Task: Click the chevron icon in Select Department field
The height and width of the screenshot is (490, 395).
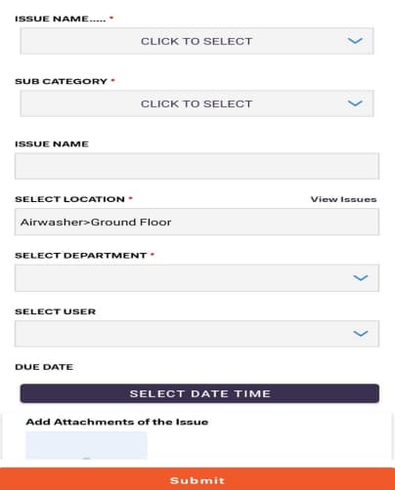Action: pyautogui.click(x=361, y=278)
